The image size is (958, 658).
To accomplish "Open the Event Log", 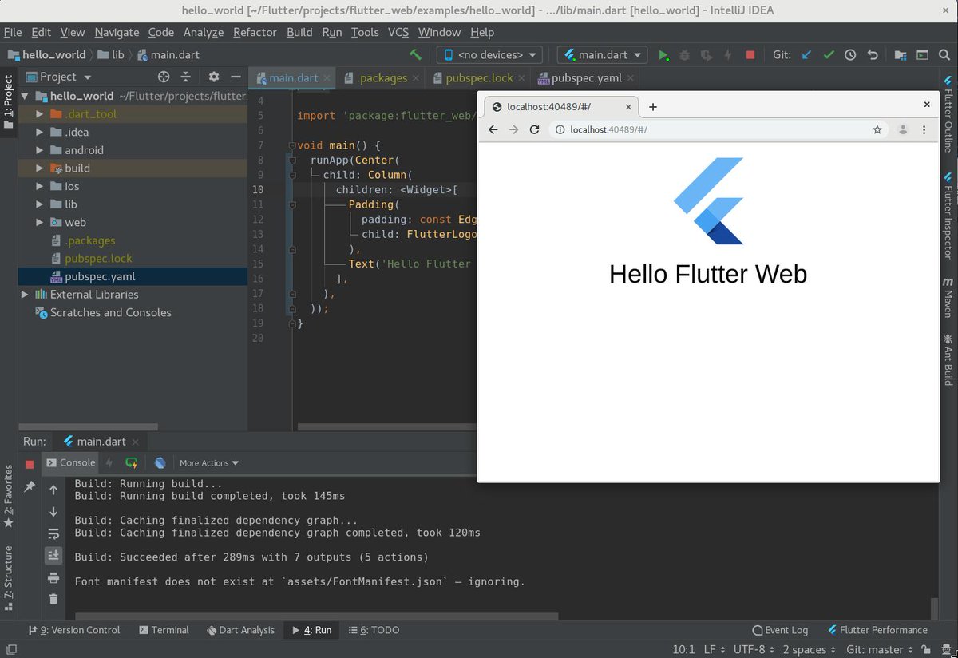I will pos(780,630).
